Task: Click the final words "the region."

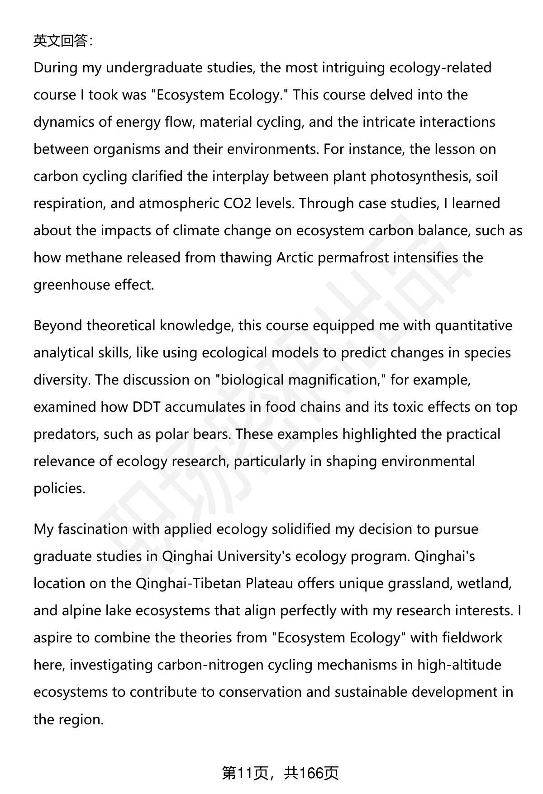Action: coord(69,719)
